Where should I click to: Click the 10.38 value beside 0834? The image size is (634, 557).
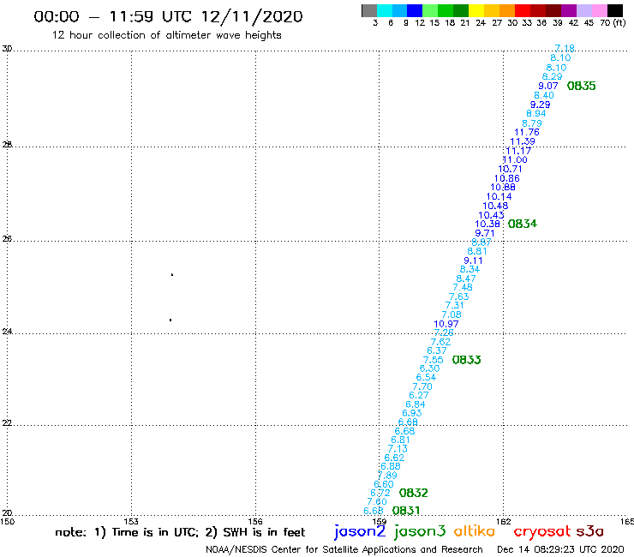[487, 225]
